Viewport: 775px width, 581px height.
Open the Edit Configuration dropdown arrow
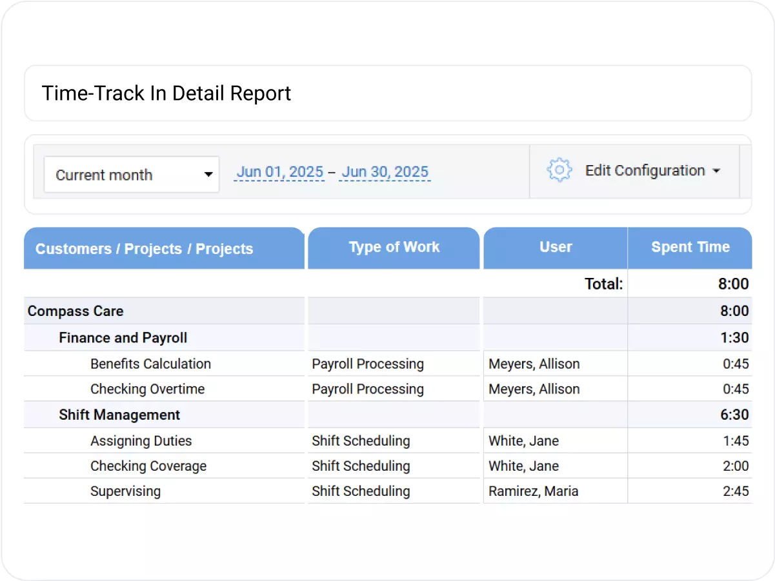point(716,171)
